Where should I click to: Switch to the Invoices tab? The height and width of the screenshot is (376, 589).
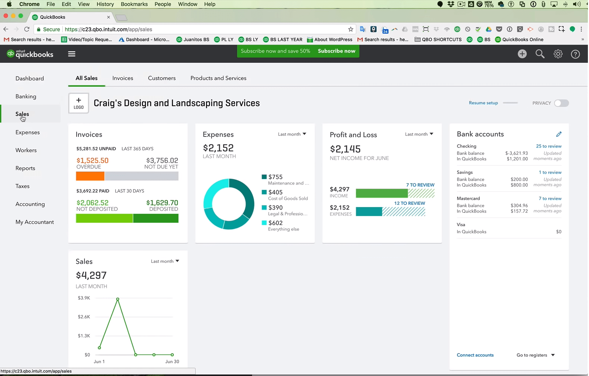click(123, 78)
